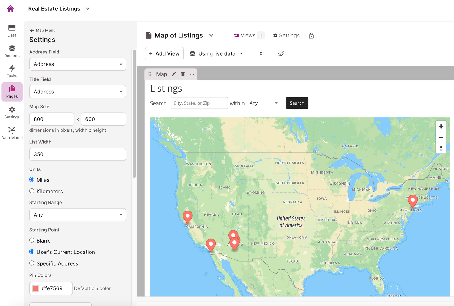Open the Map of Listings page menu
Image resolution: width=454 pixels, height=306 pixels.
coord(211,35)
